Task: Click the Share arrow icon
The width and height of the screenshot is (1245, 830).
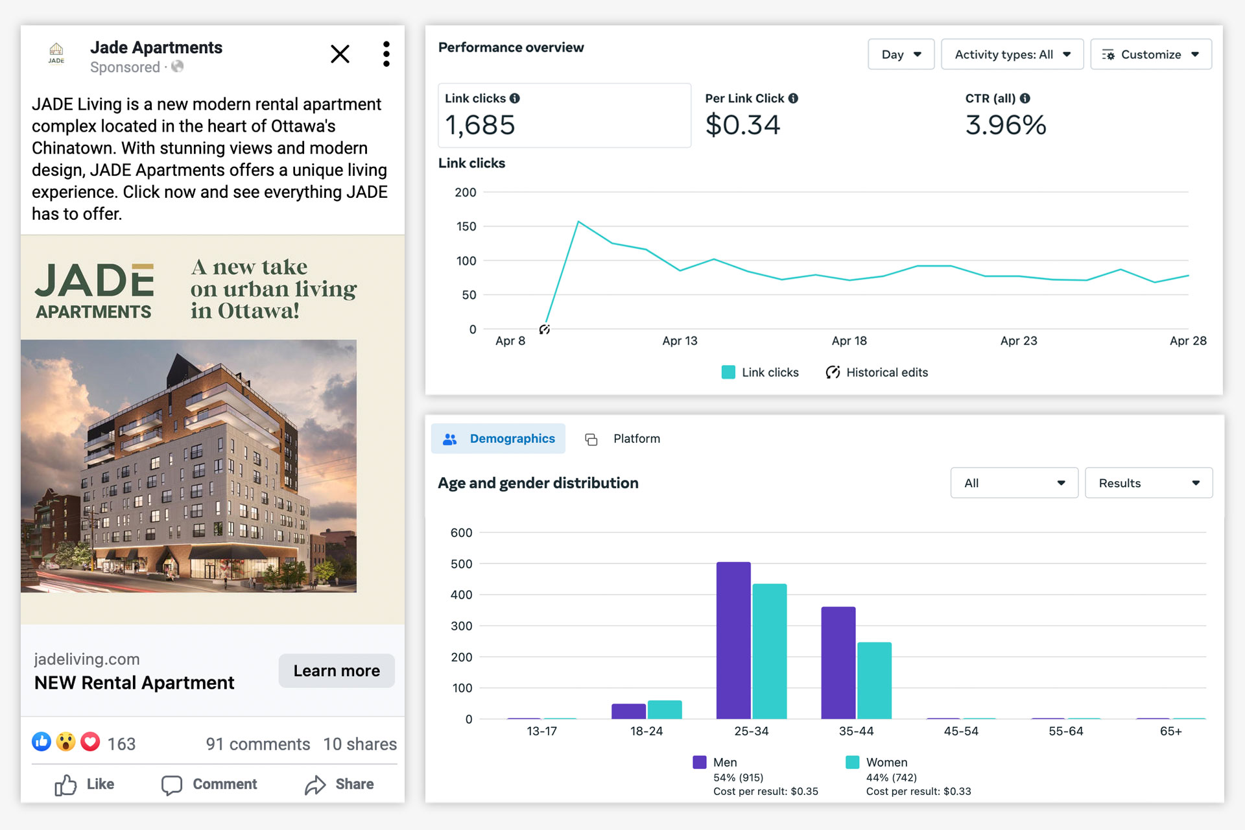Action: (x=315, y=785)
